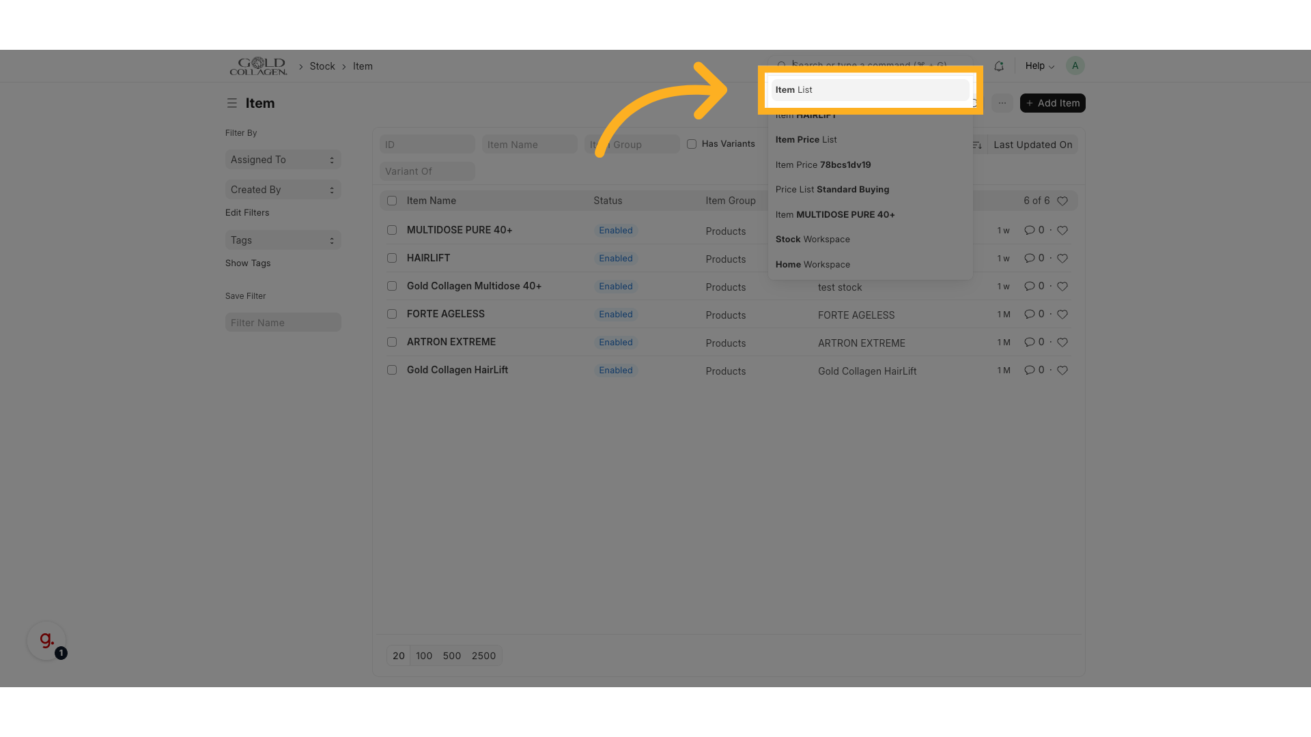Like the MULTIDOSE PURE 40+ row heart
The height and width of the screenshot is (737, 1311).
click(1062, 231)
